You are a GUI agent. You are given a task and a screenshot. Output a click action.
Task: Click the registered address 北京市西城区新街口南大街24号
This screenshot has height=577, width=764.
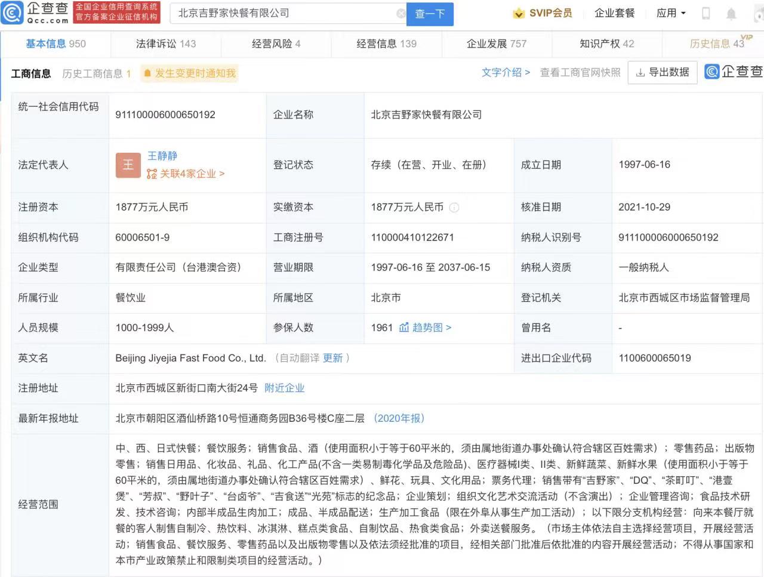point(187,388)
